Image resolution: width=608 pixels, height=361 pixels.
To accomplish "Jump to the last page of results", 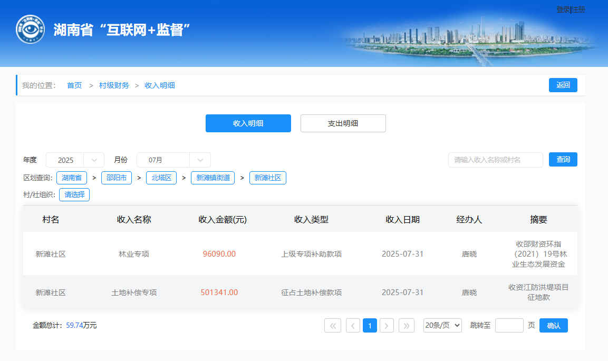I will click(x=406, y=326).
